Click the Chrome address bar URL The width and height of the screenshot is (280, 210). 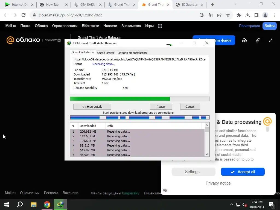click(x=71, y=15)
